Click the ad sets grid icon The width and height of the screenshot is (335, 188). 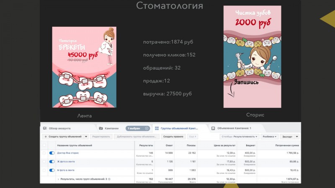click(x=157, y=128)
